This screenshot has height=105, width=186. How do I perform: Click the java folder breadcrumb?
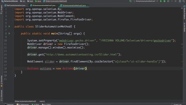click(x=38, y=1)
